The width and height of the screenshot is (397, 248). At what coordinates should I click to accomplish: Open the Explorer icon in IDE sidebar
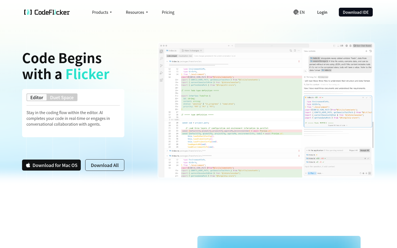click(161, 51)
